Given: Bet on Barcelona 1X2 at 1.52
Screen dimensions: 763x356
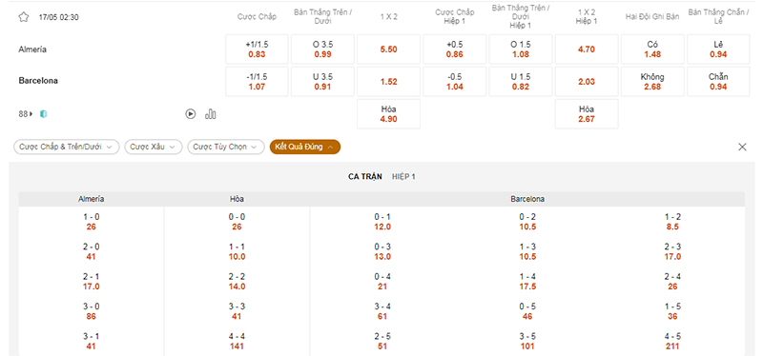Looking at the screenshot, I should tap(389, 82).
